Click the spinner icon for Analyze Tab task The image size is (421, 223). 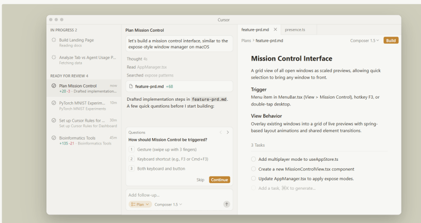point(54,57)
